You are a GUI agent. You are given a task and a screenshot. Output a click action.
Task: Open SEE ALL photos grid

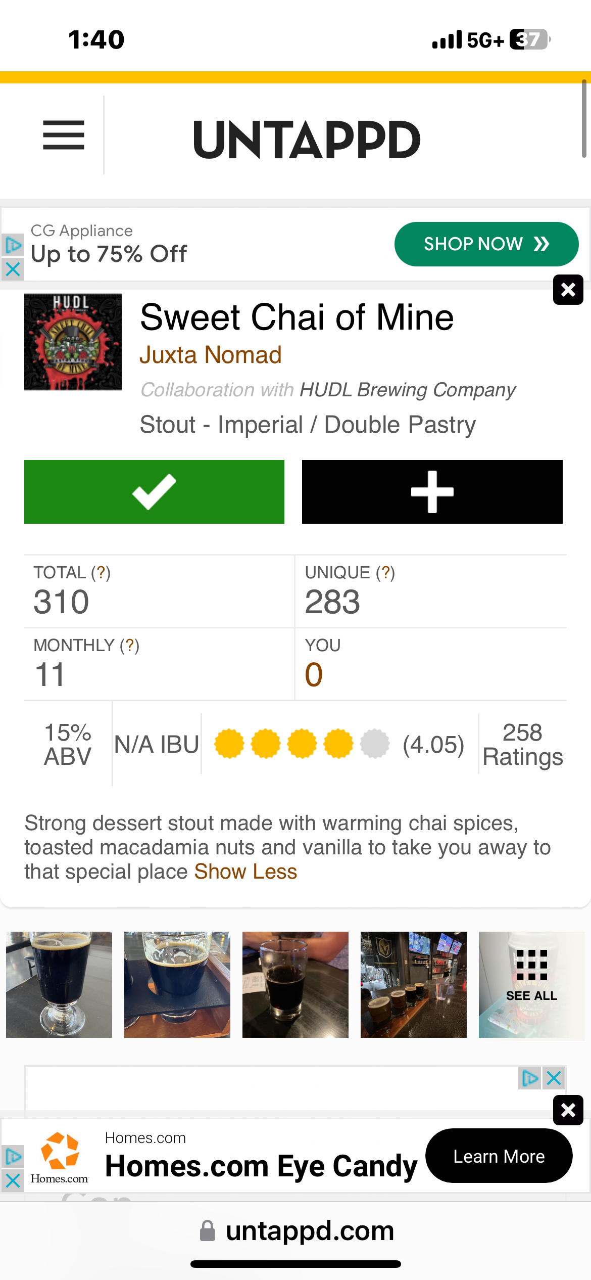click(x=531, y=984)
